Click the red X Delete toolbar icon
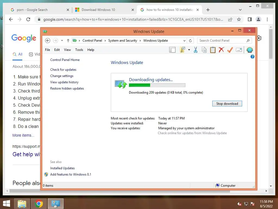The image size is (278, 209). (221, 50)
